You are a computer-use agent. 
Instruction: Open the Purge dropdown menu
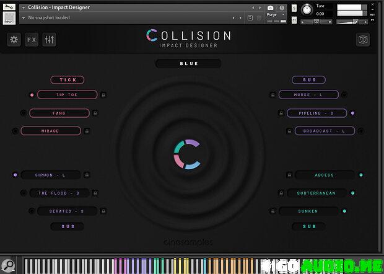point(276,14)
